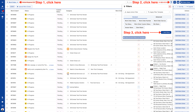
Task: Click status icon for order 6578455
Action: pyautogui.click(x=26, y=49)
